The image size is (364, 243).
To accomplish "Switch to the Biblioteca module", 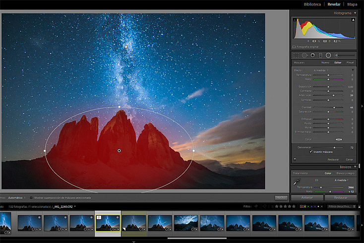I will [312, 4].
